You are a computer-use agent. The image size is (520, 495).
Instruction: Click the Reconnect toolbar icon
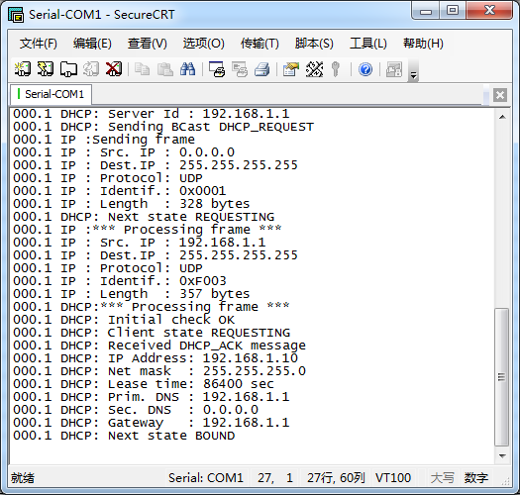point(91,69)
